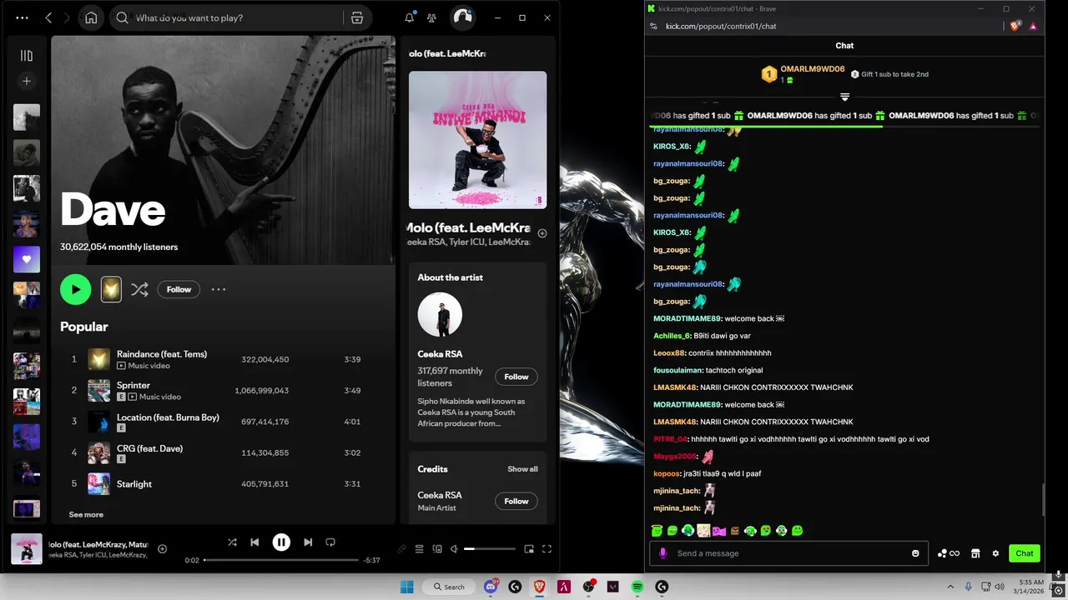Click Spotify icon in the Windows taskbar
1068x600 pixels.
point(637,587)
